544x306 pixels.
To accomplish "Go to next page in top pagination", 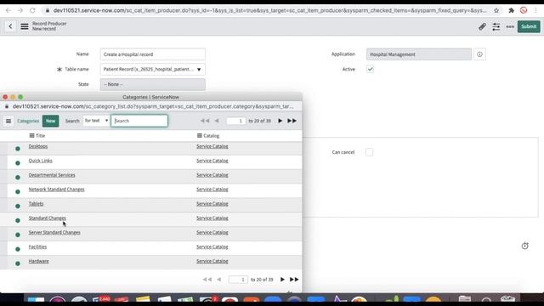I will pyautogui.click(x=280, y=121).
